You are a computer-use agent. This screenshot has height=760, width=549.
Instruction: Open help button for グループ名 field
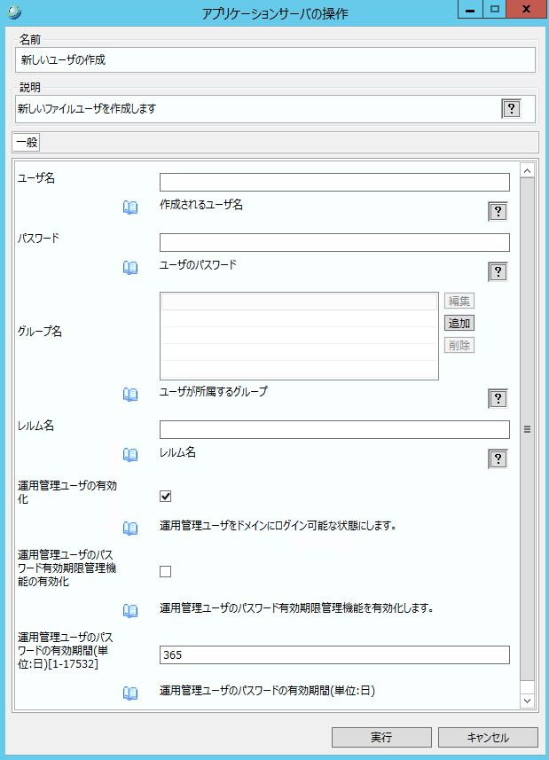coord(498,398)
